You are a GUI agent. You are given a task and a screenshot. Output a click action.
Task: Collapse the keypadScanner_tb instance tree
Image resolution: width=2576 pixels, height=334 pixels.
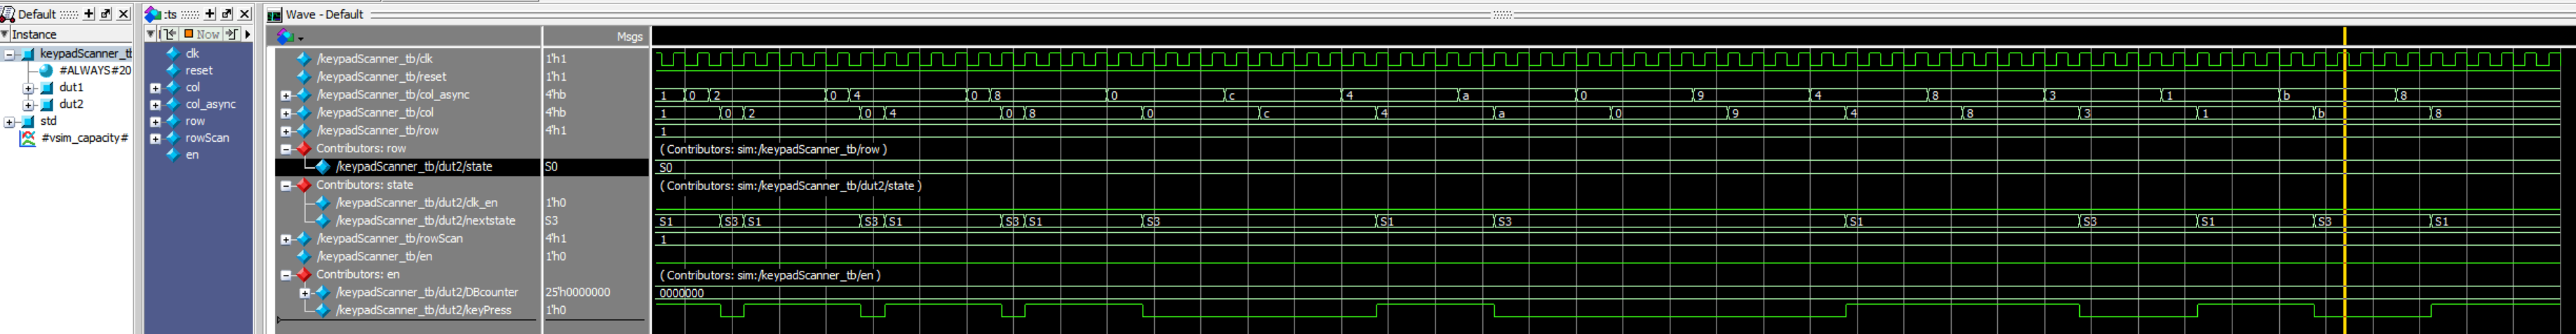9,54
